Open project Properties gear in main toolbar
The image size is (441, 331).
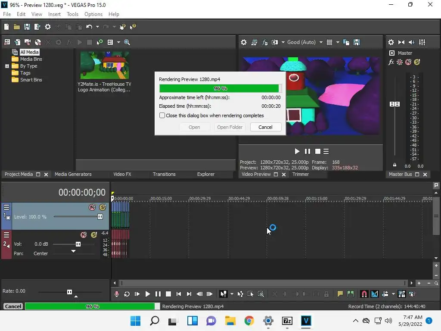(48, 27)
